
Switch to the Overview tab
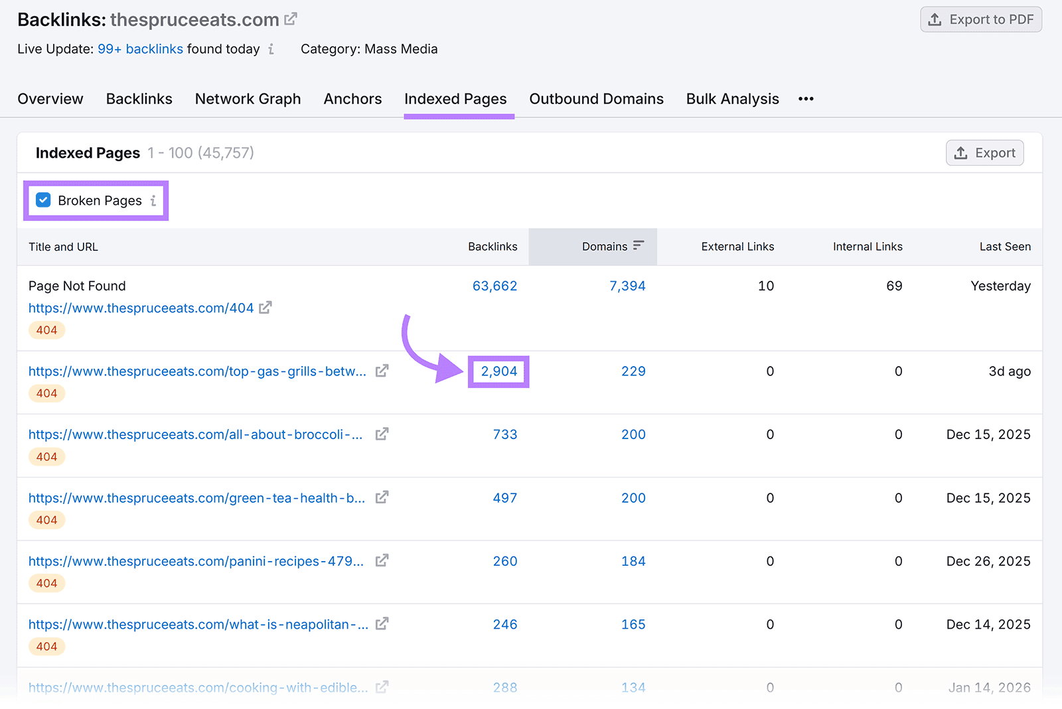(x=50, y=99)
